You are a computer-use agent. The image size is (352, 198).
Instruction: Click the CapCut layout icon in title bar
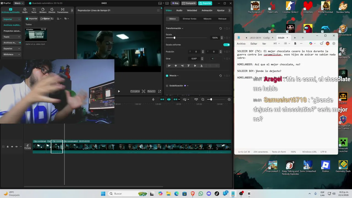point(160,3)
